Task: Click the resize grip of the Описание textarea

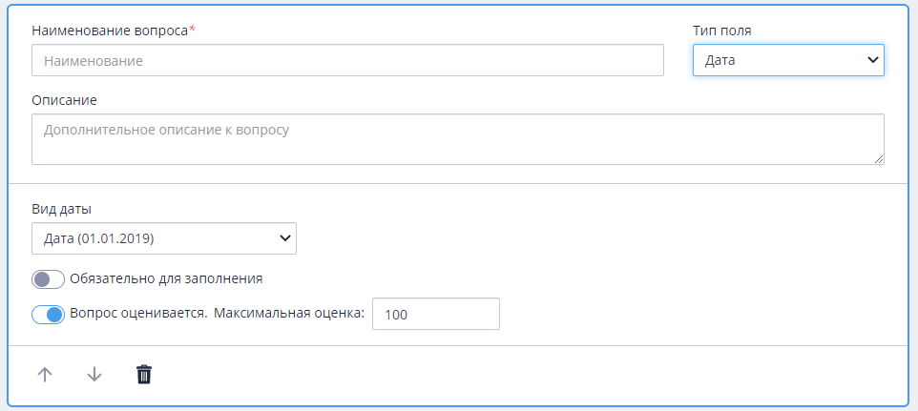Action: coord(879,159)
